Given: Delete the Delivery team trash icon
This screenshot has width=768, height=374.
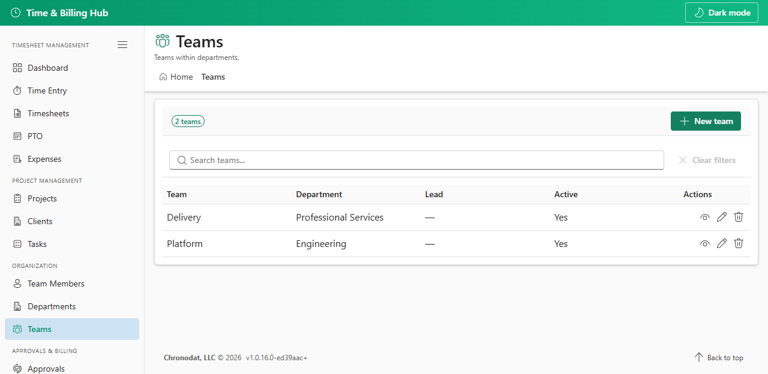Looking at the screenshot, I should click(x=739, y=217).
